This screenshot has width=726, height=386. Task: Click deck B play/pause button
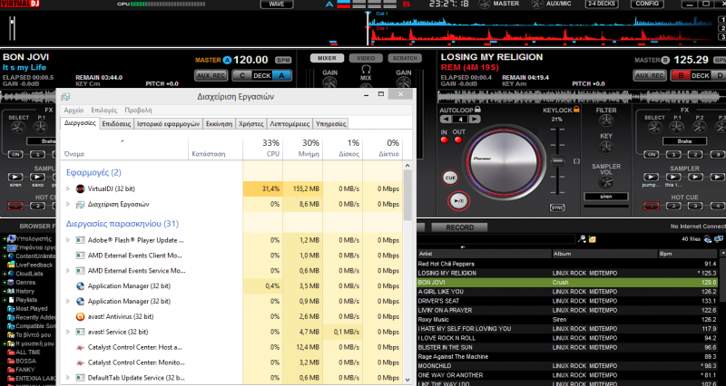pos(458,201)
